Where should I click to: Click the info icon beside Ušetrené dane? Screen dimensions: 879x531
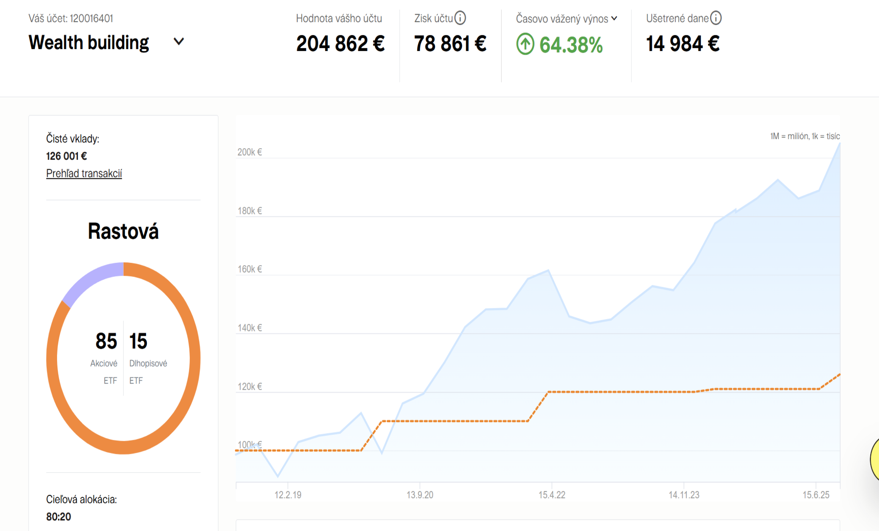coord(716,18)
